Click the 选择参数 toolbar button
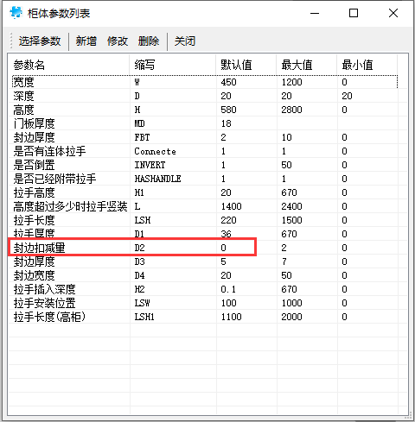The image size is (415, 422). (x=40, y=41)
